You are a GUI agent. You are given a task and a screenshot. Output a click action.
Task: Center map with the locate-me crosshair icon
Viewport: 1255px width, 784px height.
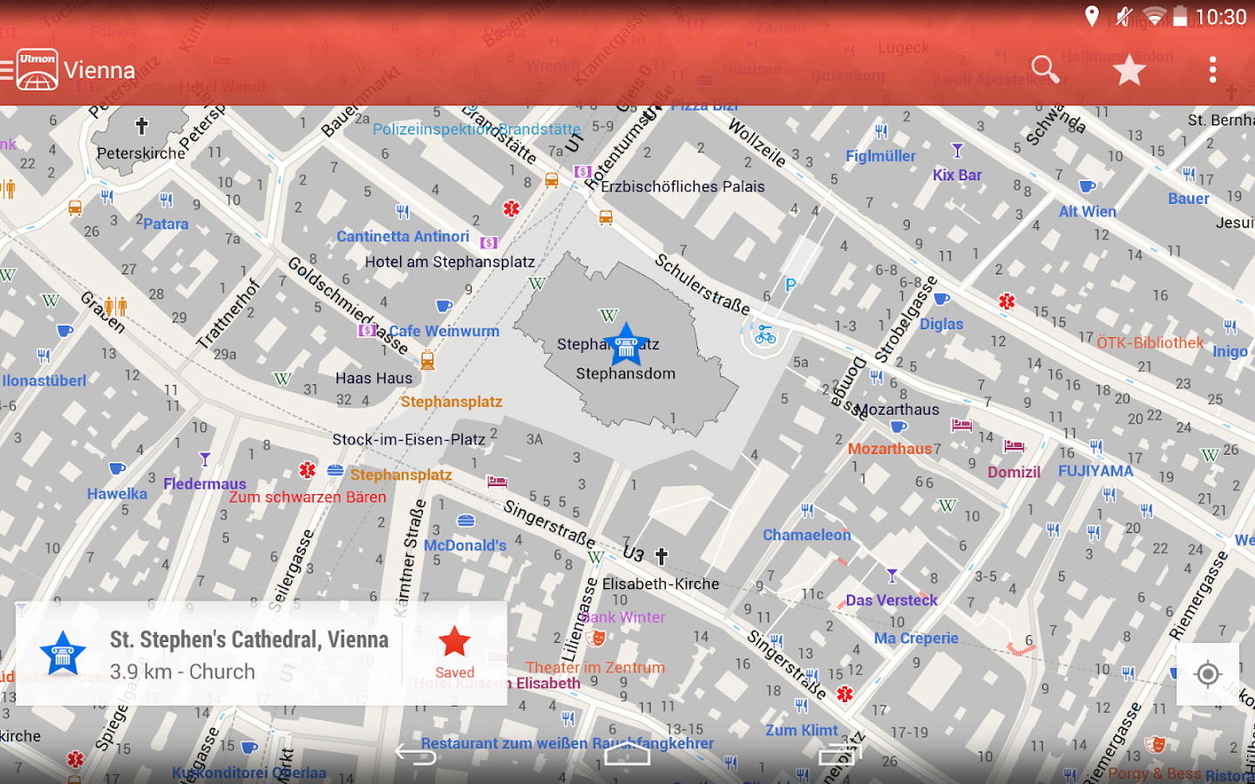(x=1208, y=675)
